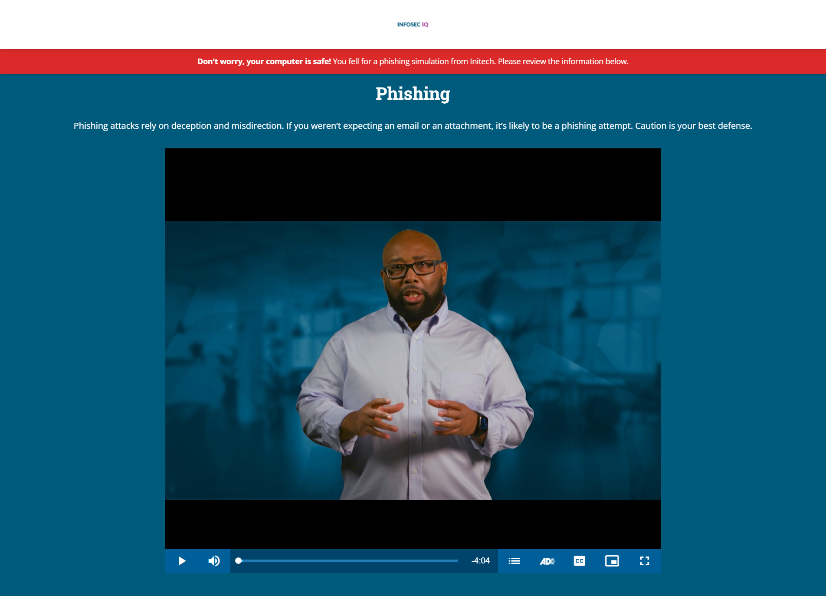The width and height of the screenshot is (826, 596).
Task: Enable audio descriptions with the AD icon
Action: pyautogui.click(x=547, y=561)
